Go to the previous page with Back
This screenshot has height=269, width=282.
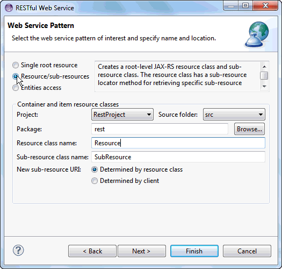(92, 251)
